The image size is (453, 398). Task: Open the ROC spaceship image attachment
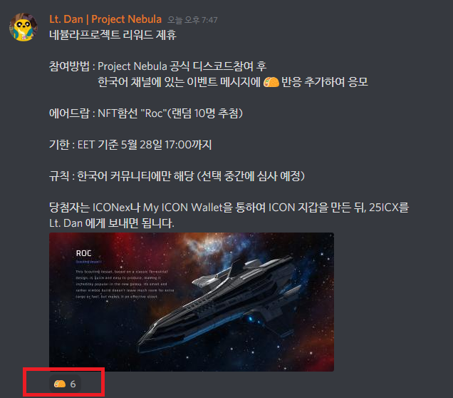tap(192, 302)
